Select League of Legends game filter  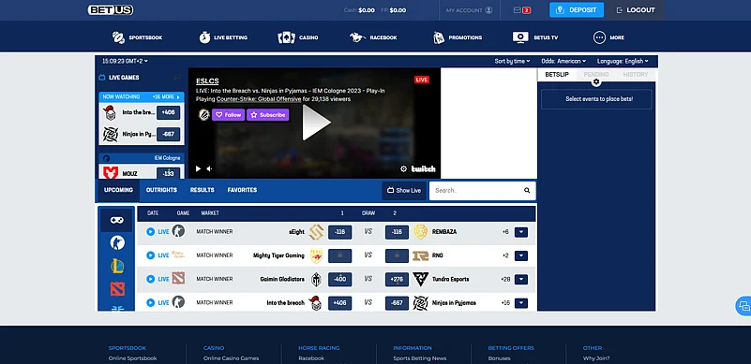[x=117, y=266]
